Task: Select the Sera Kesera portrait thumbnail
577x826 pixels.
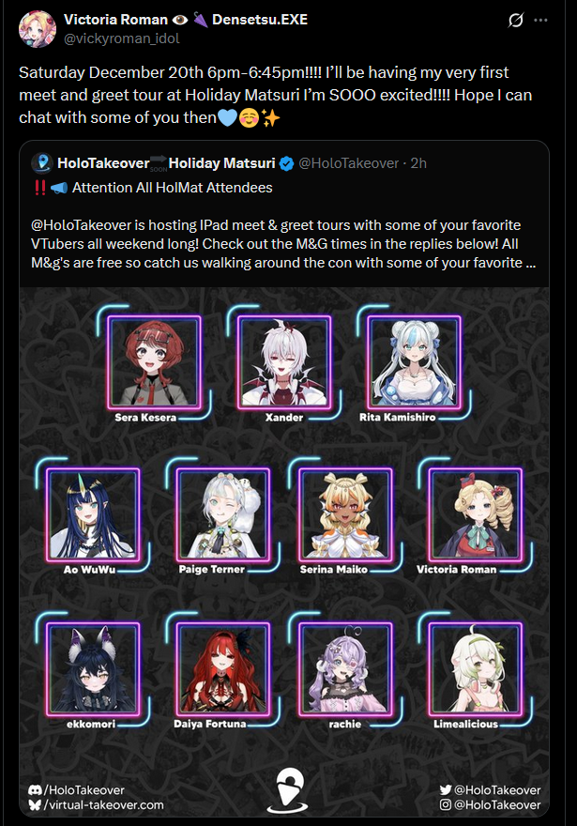Action: coord(154,362)
